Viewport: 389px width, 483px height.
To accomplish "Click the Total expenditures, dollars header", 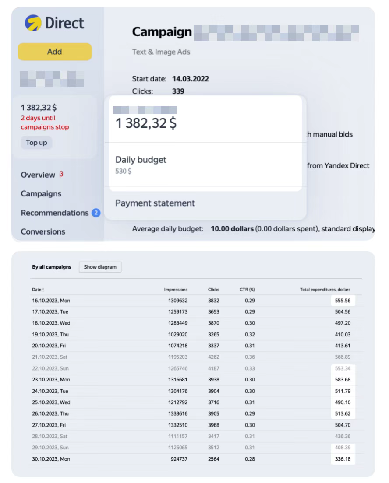I will click(x=325, y=290).
